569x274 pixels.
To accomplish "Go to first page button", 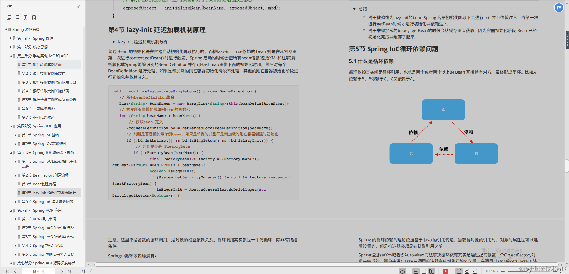I will [8, 271].
